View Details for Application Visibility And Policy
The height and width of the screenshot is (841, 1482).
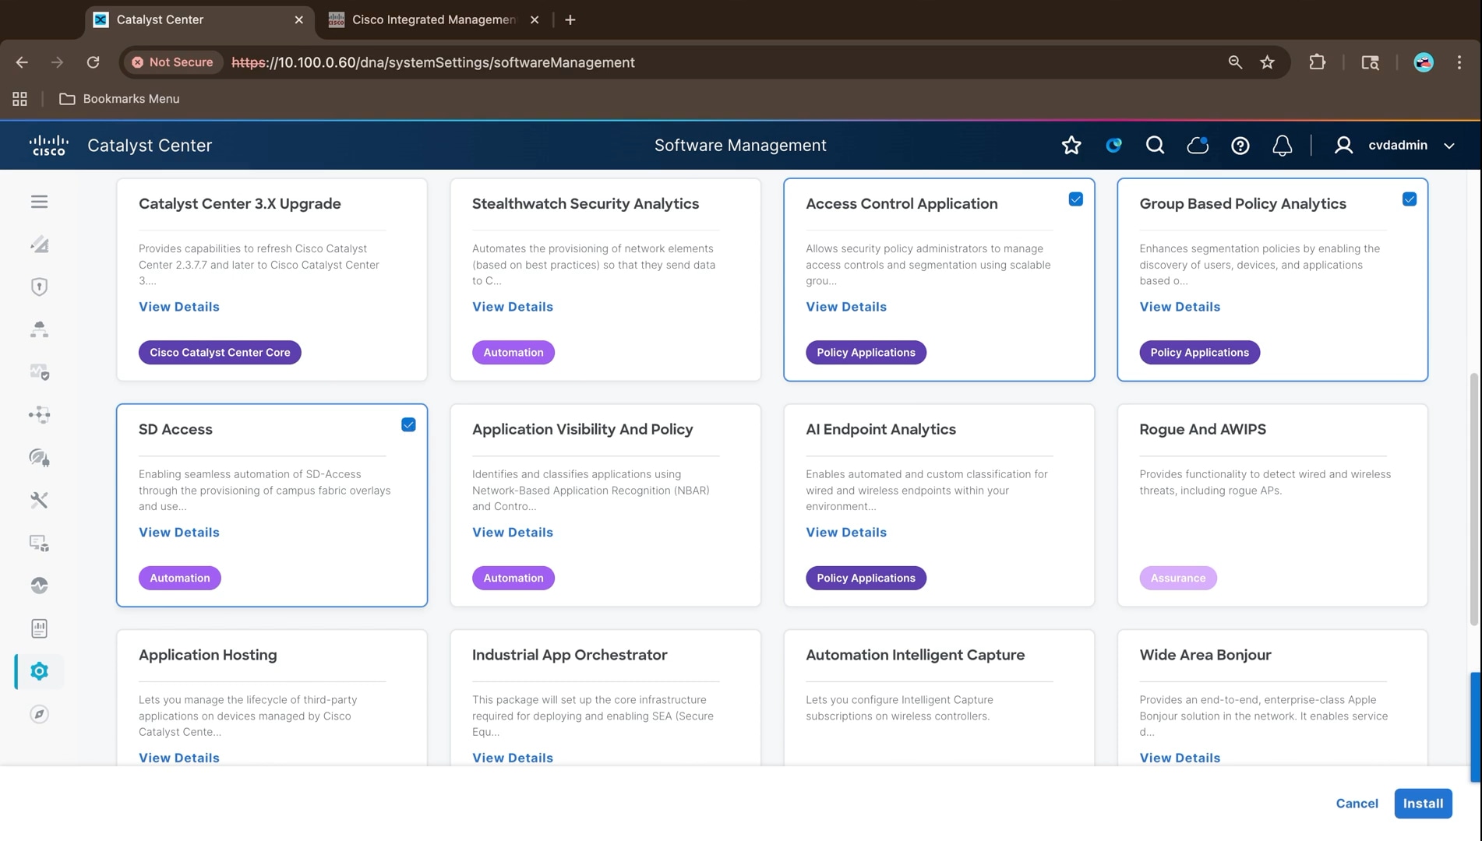point(512,533)
